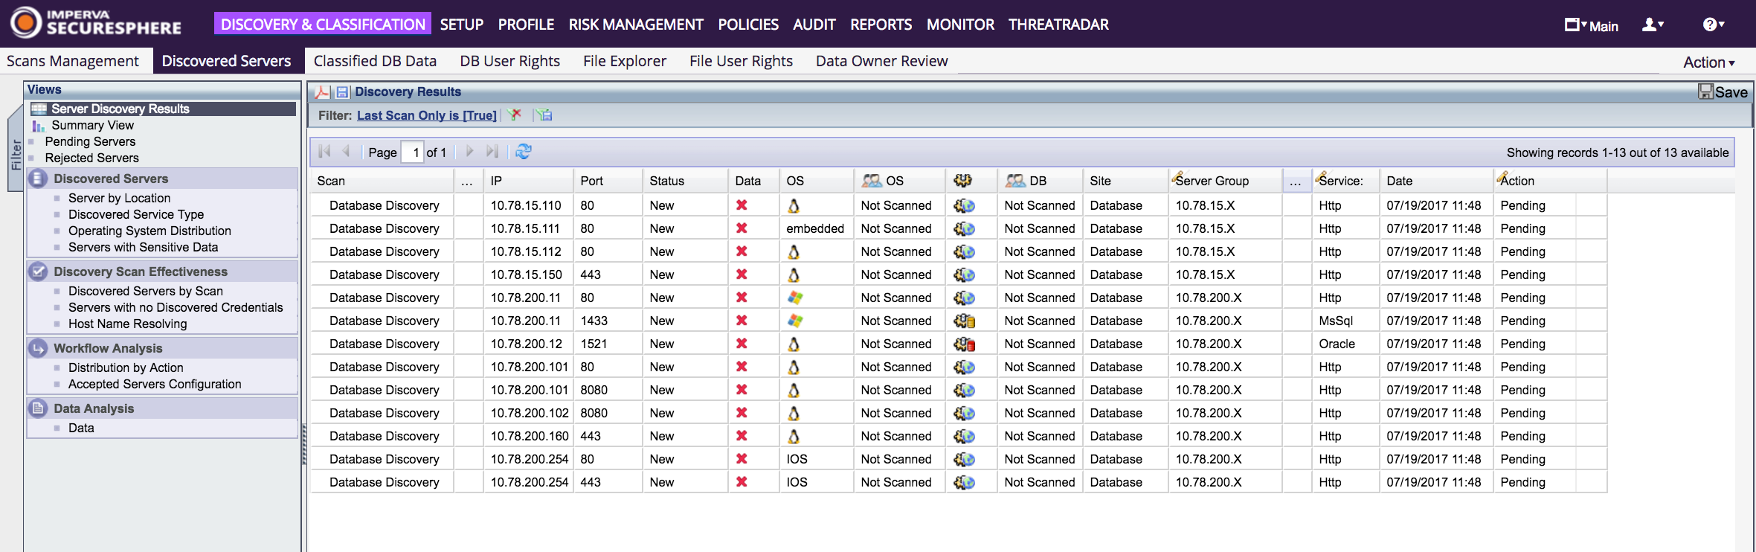Image resolution: width=1756 pixels, height=552 pixels.
Task: Select the row with IP 10.78.200.12
Action: click(x=958, y=344)
